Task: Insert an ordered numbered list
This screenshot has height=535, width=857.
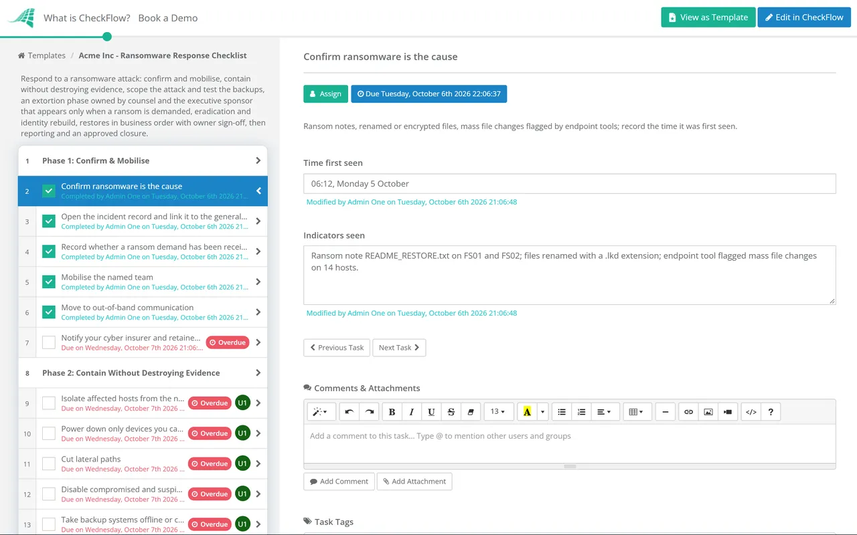Action: click(581, 412)
